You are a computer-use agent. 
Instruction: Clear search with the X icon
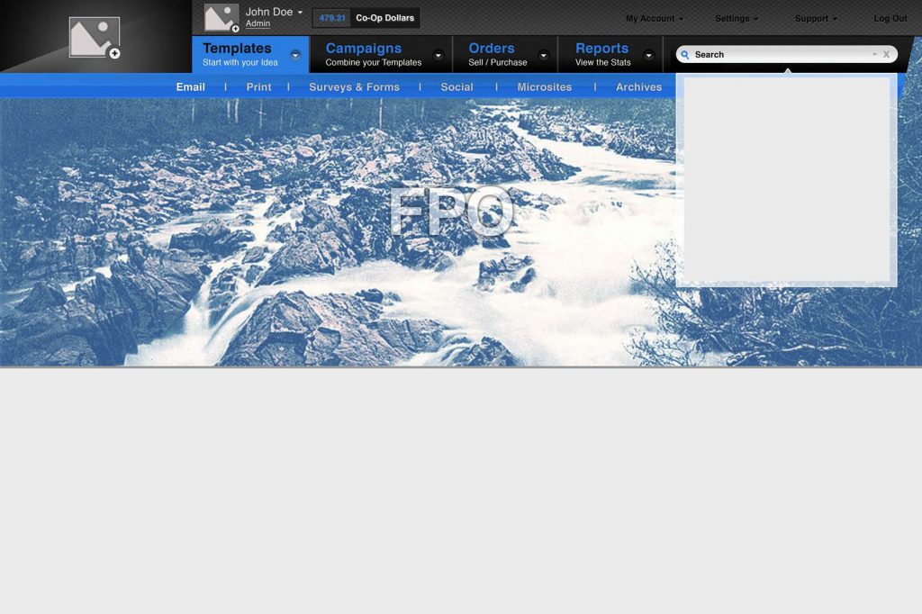(886, 55)
